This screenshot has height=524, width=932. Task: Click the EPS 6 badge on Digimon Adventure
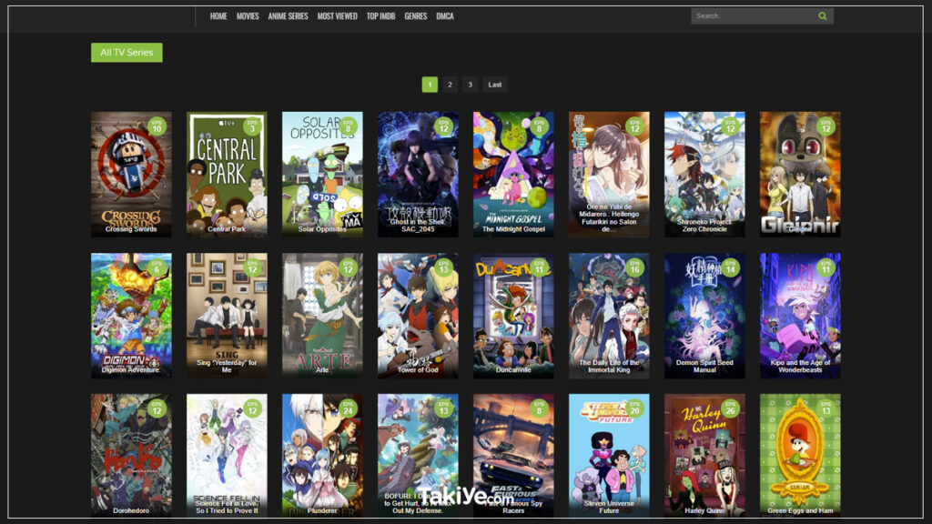pyautogui.click(x=157, y=268)
